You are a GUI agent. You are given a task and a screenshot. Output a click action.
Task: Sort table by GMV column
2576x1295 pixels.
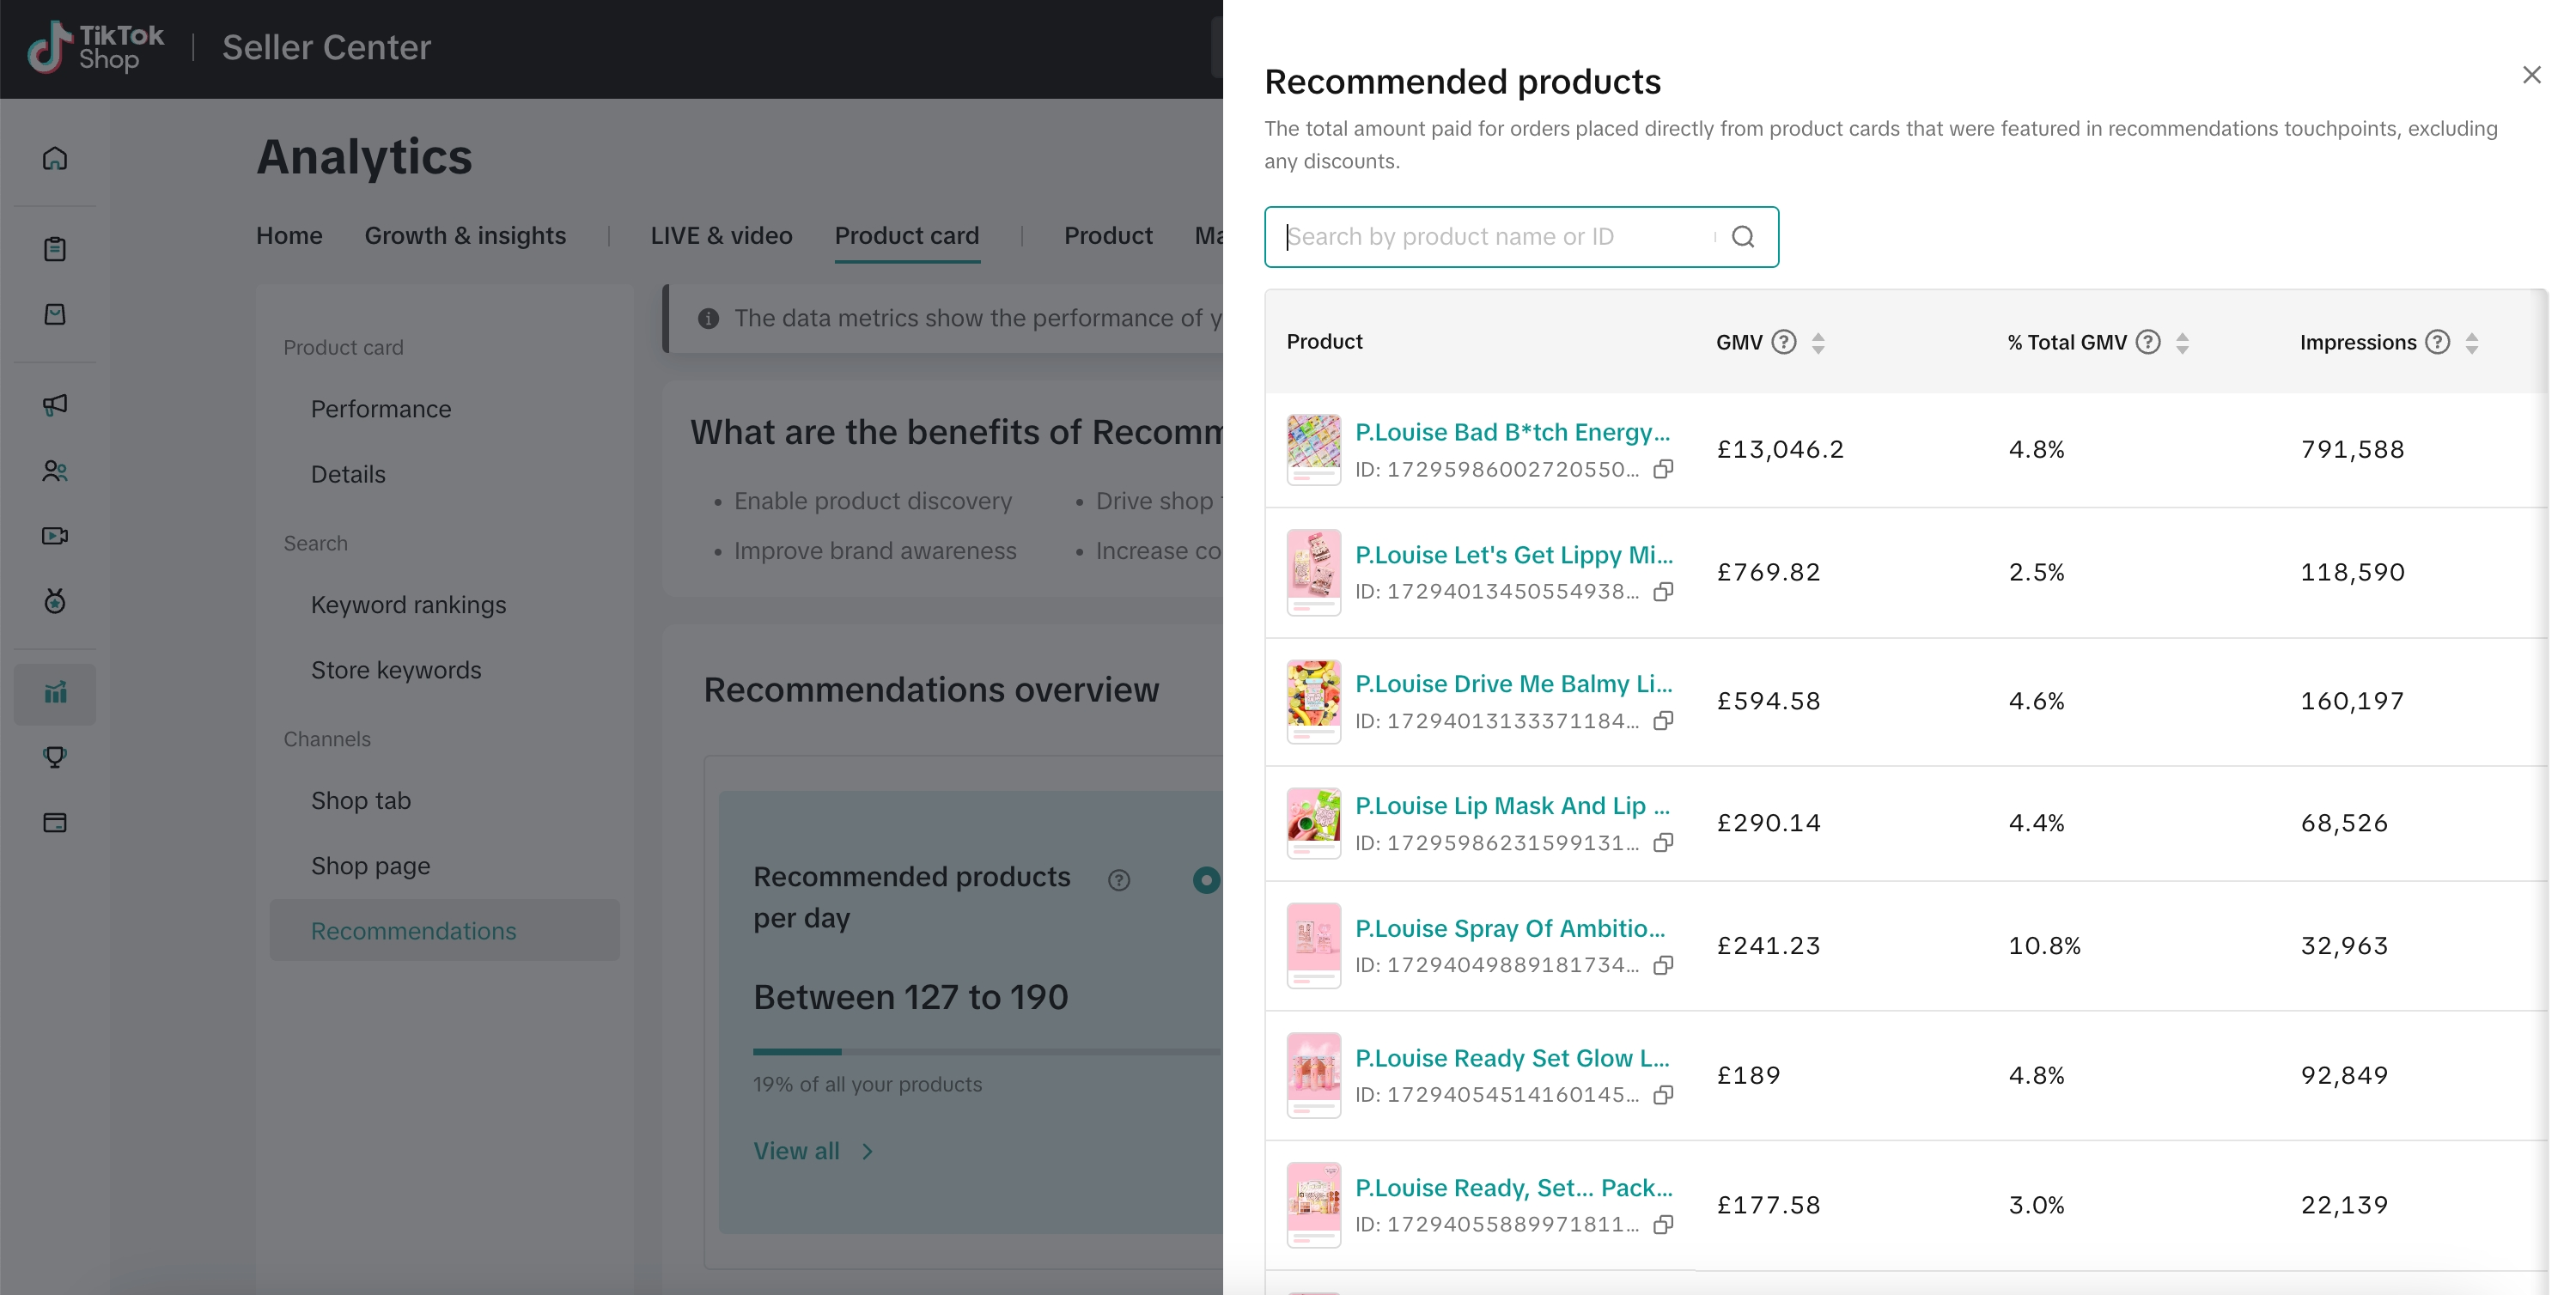1818,343
